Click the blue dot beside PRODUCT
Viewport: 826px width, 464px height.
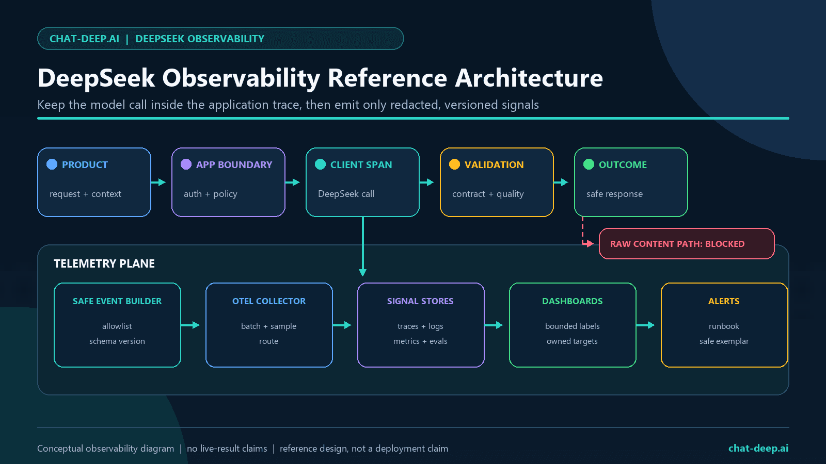52,164
